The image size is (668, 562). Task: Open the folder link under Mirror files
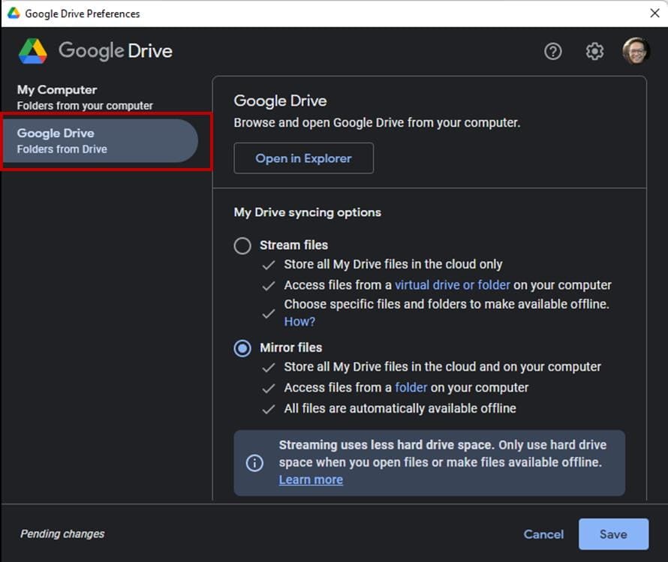click(411, 388)
